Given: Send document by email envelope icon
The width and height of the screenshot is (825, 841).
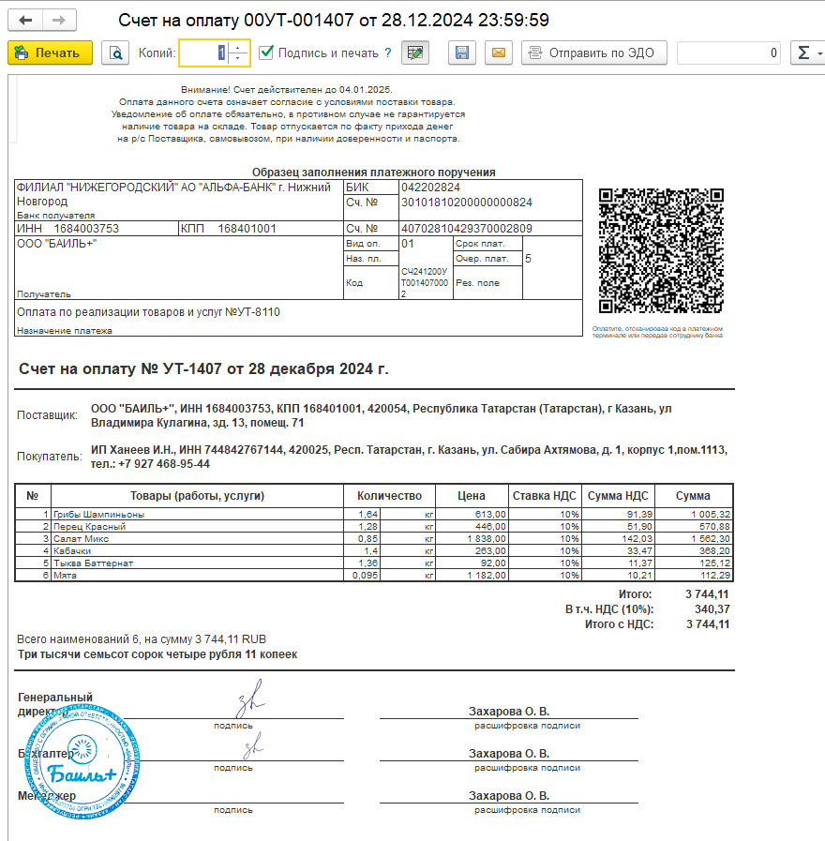Looking at the screenshot, I should coord(499,53).
